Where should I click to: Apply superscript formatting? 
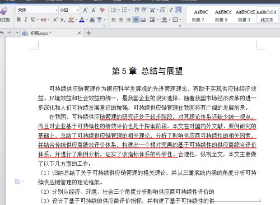(55, 20)
